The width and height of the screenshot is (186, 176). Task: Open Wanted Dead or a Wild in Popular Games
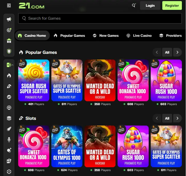pyautogui.click(x=100, y=80)
